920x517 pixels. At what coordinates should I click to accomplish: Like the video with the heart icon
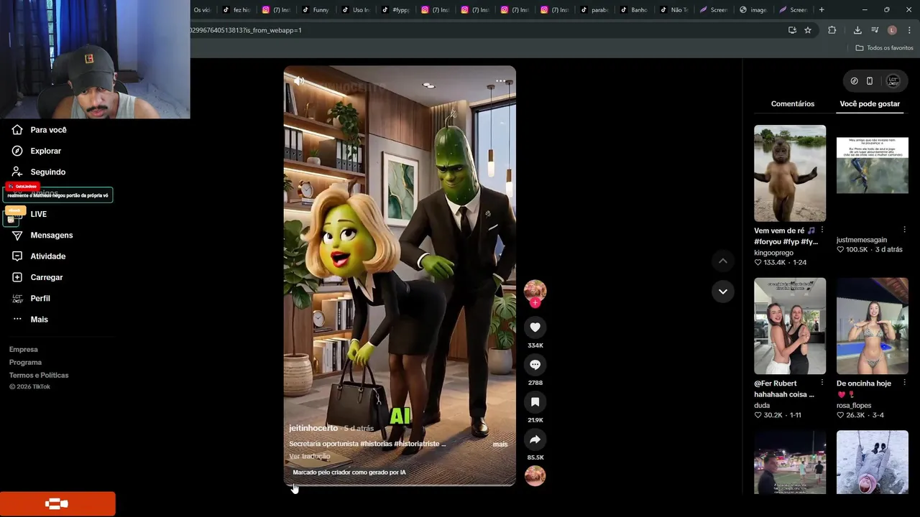click(x=535, y=327)
